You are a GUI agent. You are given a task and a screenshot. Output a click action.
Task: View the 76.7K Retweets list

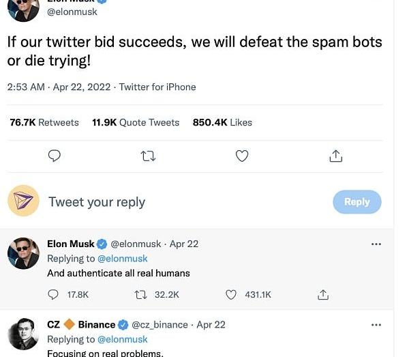[44, 123]
